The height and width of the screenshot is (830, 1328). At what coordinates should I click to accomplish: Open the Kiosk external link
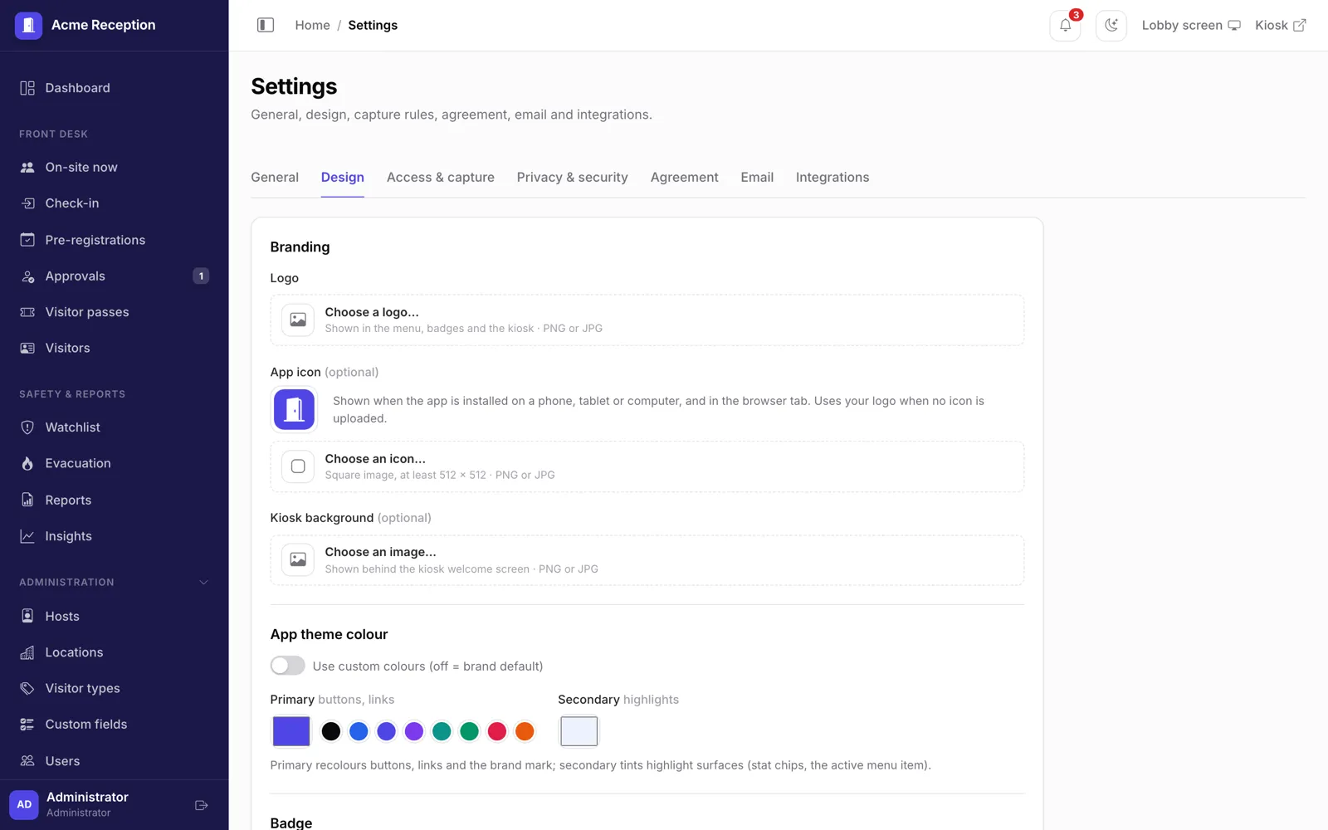(x=1281, y=25)
